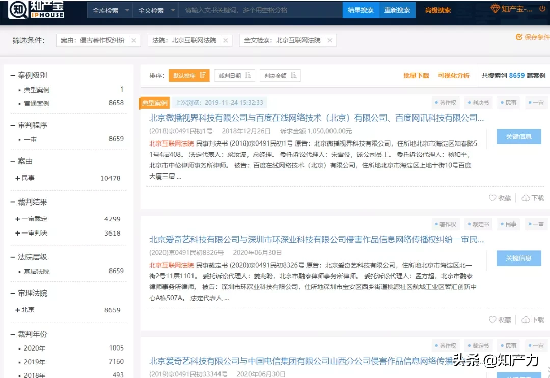Open 高级搜索 advanced search
Viewport: 550px width, 378px height.
(x=438, y=10)
